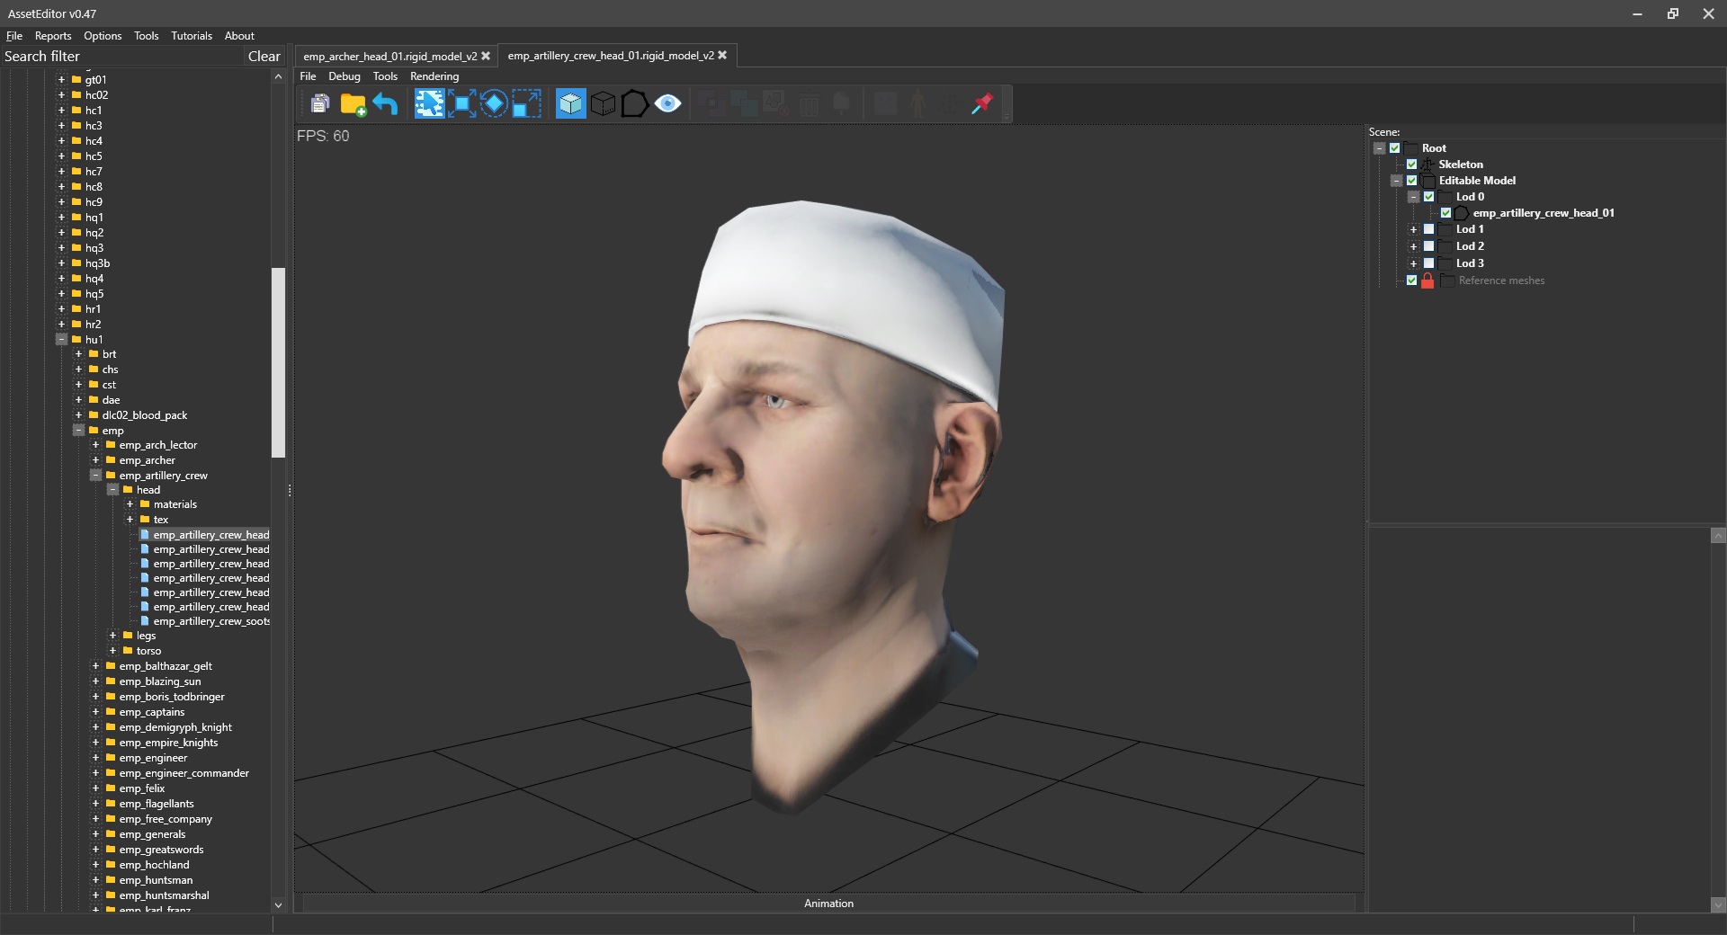Enable the Lod 1 checkbox
Viewport: 1727px width, 935px height.
tap(1428, 229)
